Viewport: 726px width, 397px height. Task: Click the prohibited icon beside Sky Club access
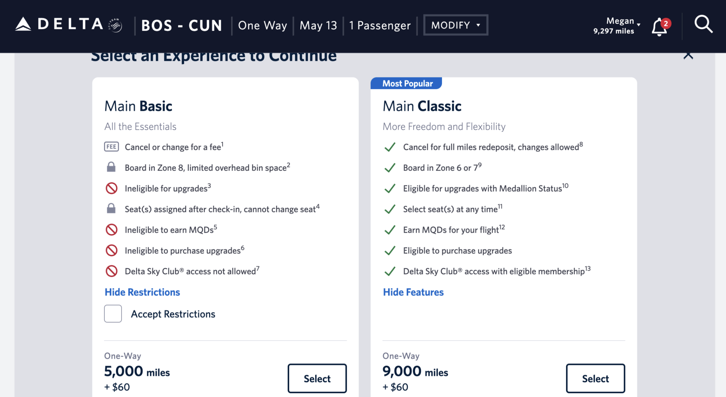[111, 271]
